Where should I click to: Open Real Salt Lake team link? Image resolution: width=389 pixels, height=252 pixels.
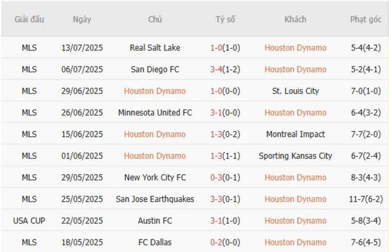[x=155, y=48]
